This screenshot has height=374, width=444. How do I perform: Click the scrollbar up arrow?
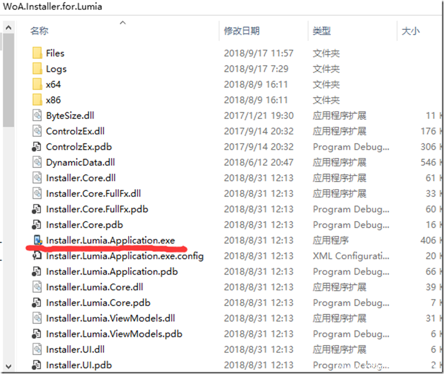click(x=9, y=28)
